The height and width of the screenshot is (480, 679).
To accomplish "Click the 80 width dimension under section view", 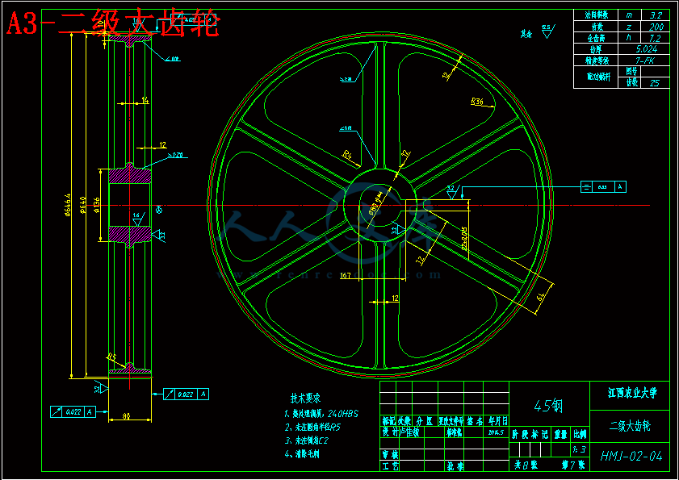I will pos(129,416).
